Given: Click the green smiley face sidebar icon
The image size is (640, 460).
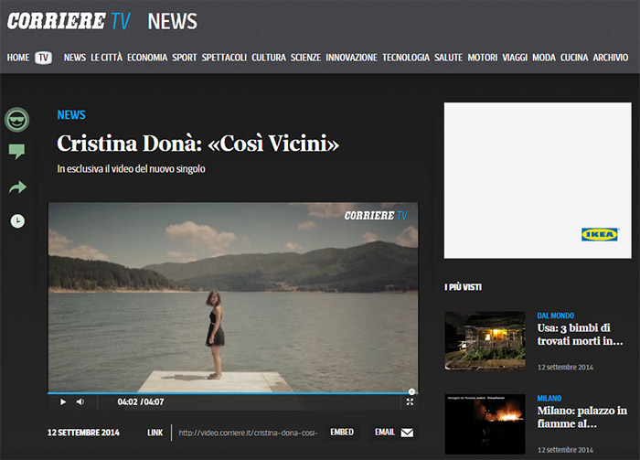Looking at the screenshot, I should coord(16,120).
